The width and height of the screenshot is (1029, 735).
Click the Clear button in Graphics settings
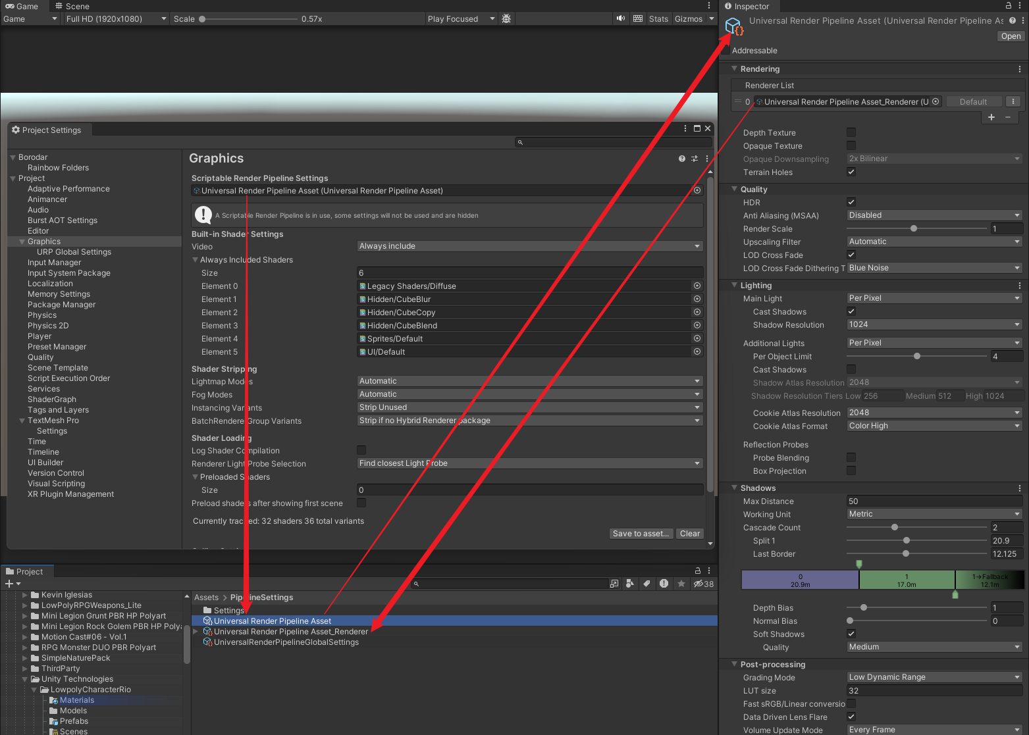pyautogui.click(x=690, y=534)
